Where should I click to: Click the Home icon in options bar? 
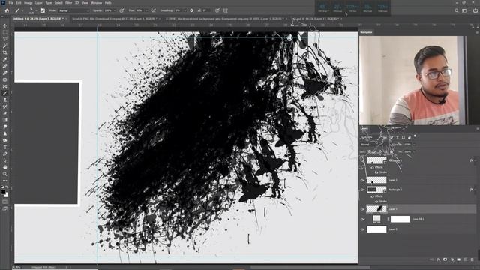tap(7, 10)
